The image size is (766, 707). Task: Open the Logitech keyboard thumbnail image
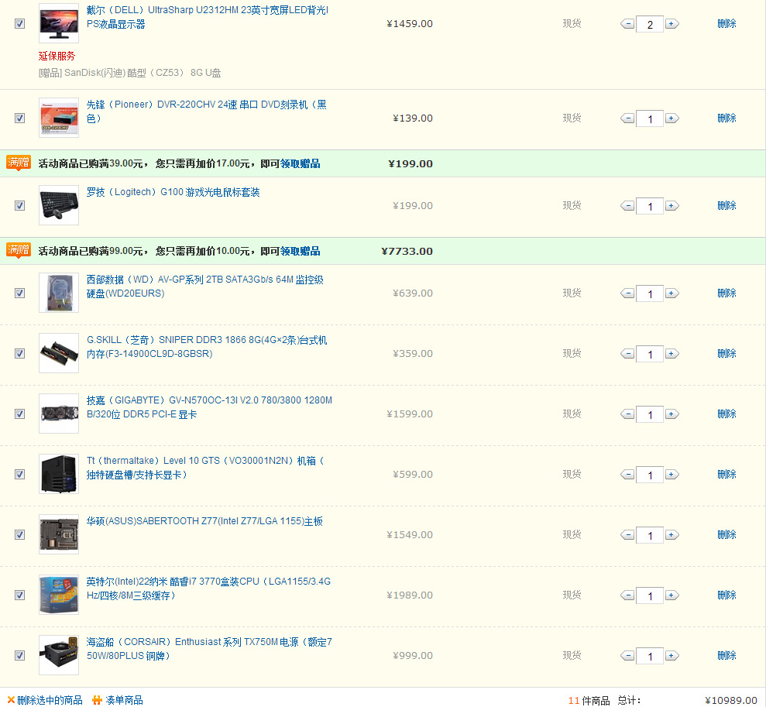click(59, 205)
